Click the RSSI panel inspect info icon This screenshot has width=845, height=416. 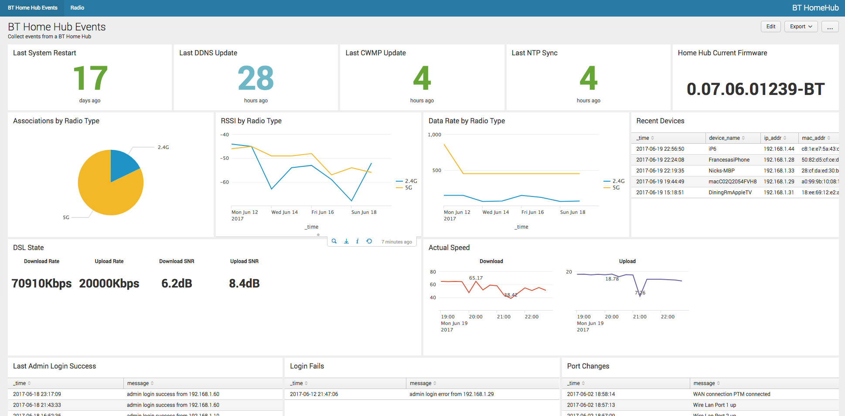click(x=358, y=241)
